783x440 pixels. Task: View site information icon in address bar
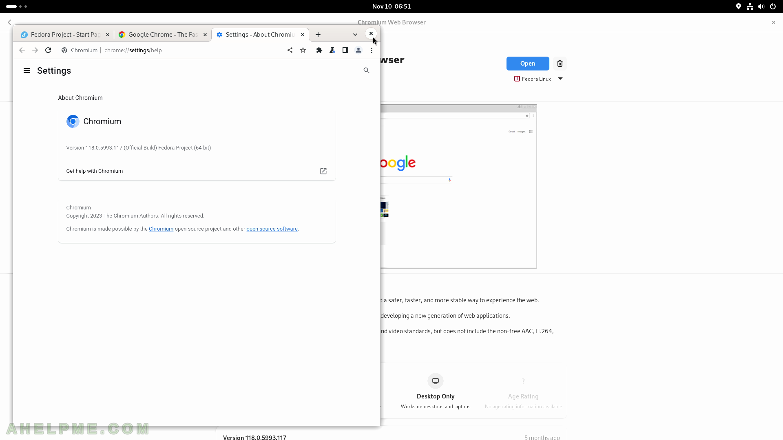click(x=64, y=50)
